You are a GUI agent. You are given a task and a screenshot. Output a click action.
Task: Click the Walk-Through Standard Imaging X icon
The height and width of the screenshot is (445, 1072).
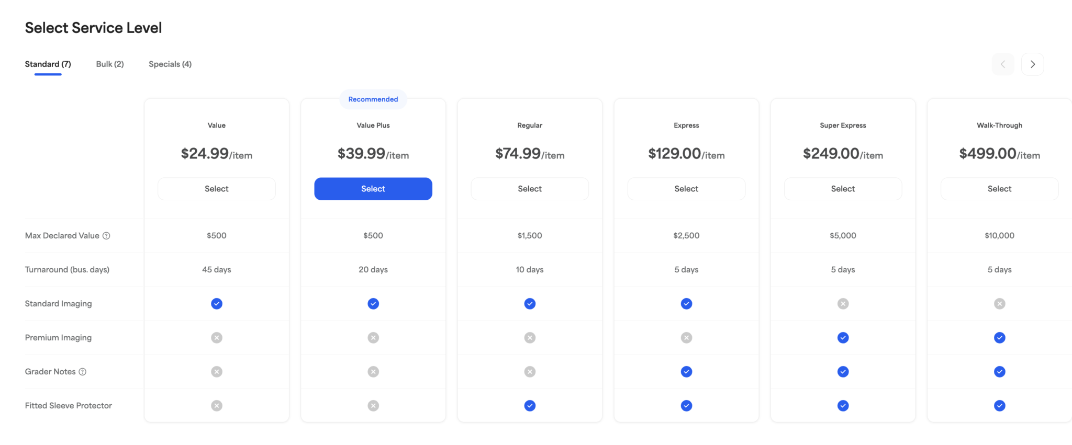coord(999,304)
